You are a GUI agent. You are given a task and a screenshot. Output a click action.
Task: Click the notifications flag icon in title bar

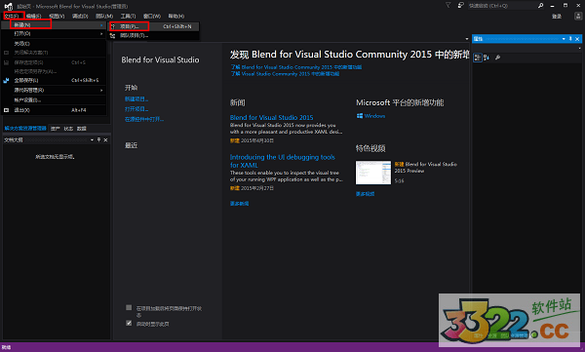pos(448,5)
